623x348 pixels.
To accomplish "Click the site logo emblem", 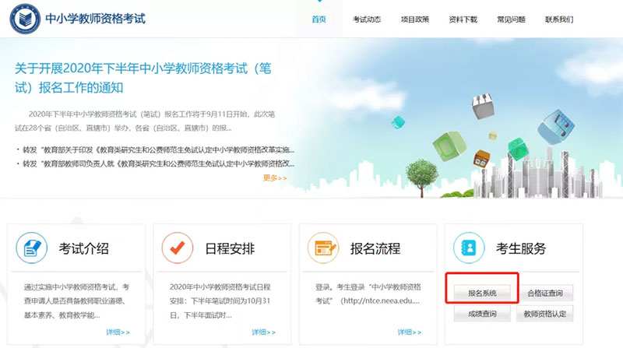I will click(25, 19).
